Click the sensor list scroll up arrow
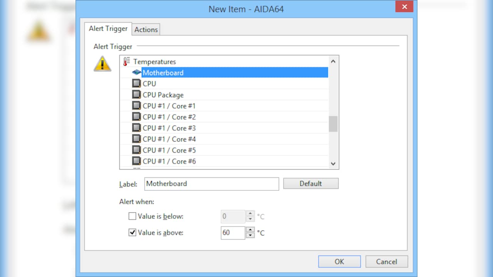The image size is (493, 277). (x=333, y=61)
